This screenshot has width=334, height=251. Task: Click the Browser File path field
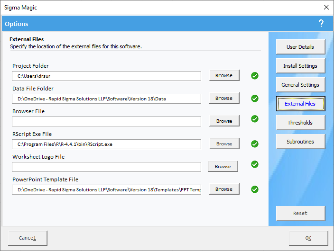[106, 122]
